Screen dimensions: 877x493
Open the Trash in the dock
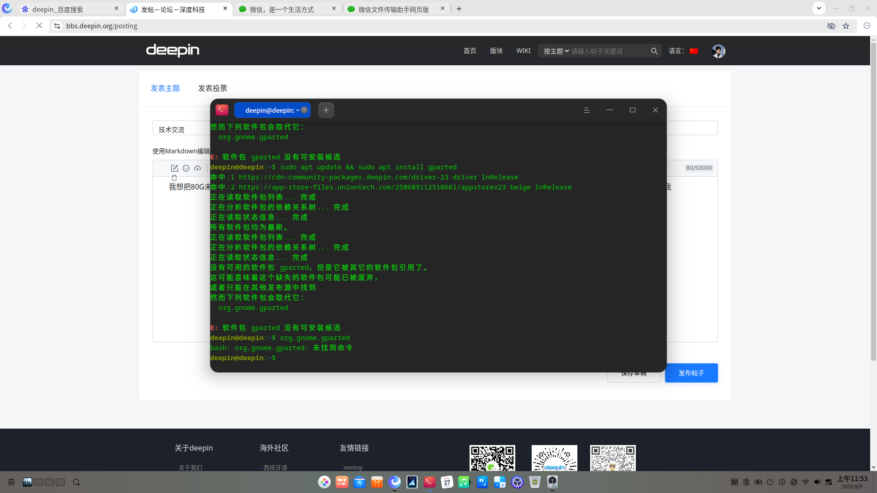(x=535, y=482)
